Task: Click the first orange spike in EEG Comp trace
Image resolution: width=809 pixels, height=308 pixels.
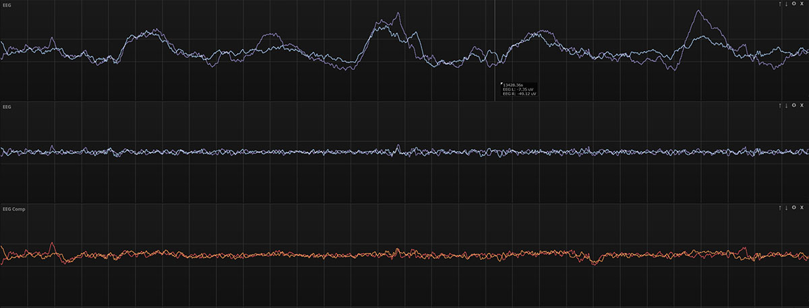Action: click(x=53, y=243)
